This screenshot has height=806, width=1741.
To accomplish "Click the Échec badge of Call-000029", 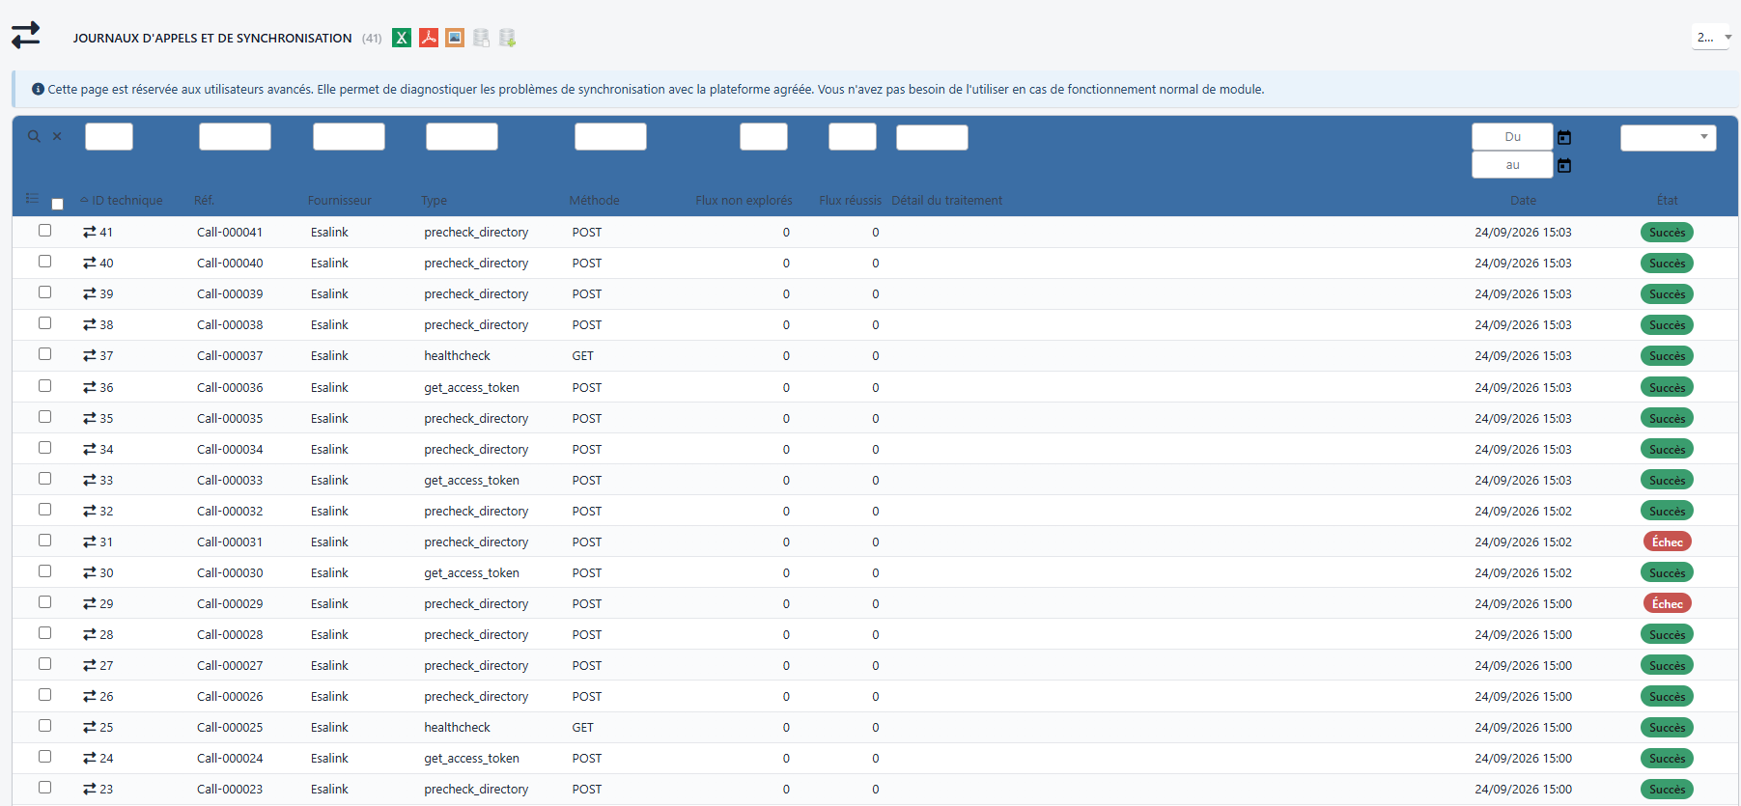I will point(1667,603).
